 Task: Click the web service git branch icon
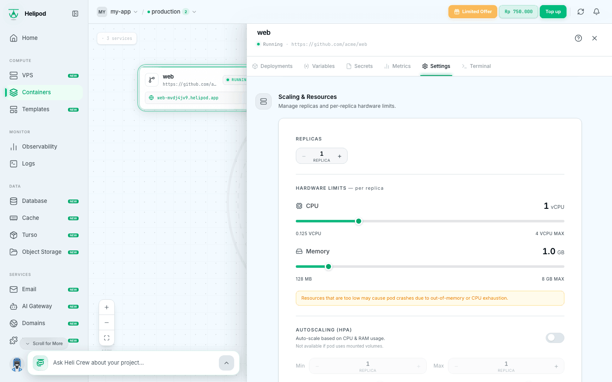click(x=152, y=80)
